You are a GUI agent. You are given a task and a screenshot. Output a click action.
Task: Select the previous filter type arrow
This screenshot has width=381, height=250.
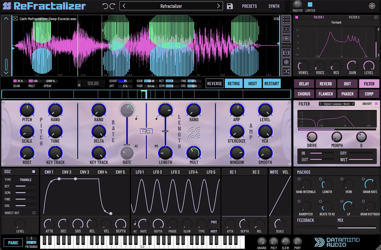click(321, 104)
